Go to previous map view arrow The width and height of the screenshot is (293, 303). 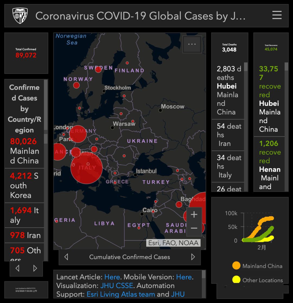pyautogui.click(x=66, y=257)
